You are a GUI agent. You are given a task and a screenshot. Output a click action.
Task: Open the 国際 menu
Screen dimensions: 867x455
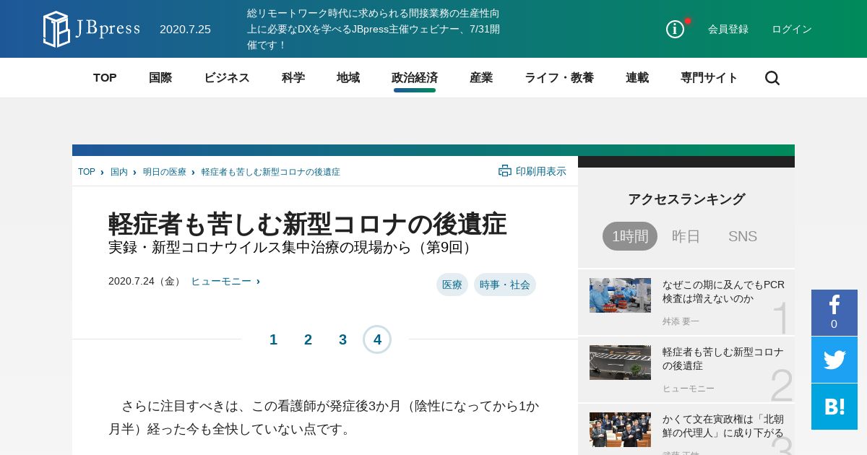click(x=160, y=78)
